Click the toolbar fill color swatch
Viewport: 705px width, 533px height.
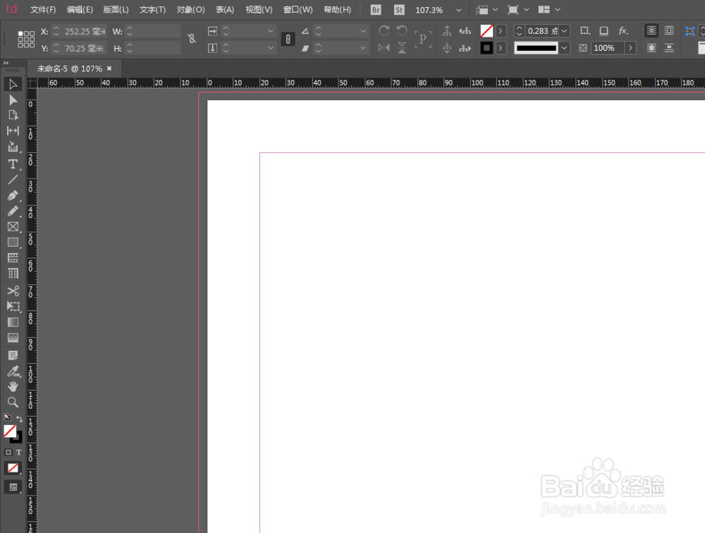(10, 431)
